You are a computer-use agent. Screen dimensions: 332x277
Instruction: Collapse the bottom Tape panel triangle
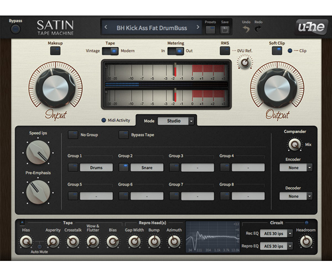(x=22, y=223)
